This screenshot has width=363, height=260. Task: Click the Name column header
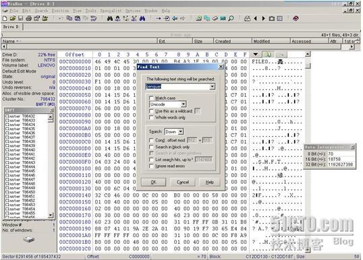(x=80, y=41)
